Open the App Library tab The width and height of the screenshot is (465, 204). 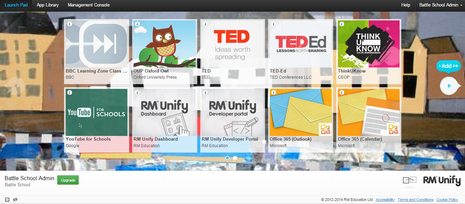coord(48,5)
